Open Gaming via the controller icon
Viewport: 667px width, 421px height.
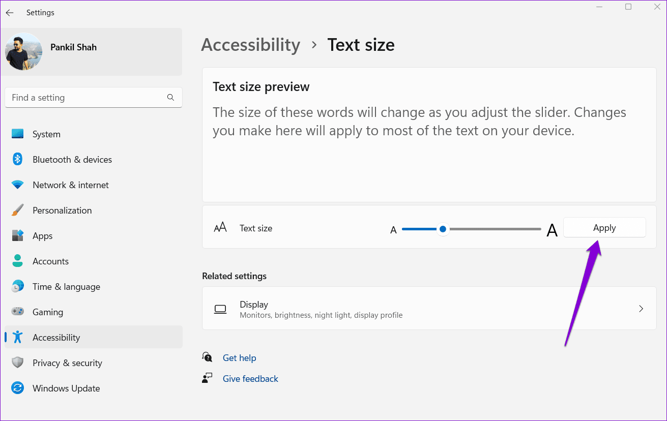18,312
